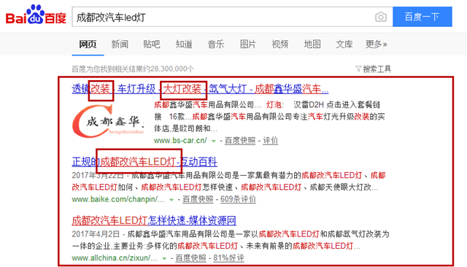Switch to the 图片 tab
The width and height of the screenshot is (467, 267).
[248, 44]
